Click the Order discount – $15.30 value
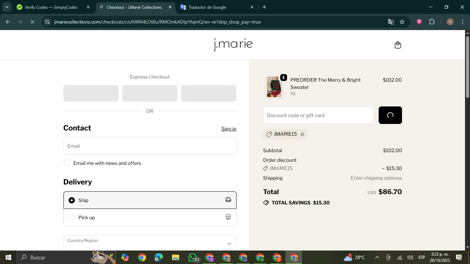470x264 pixels. coord(392,168)
